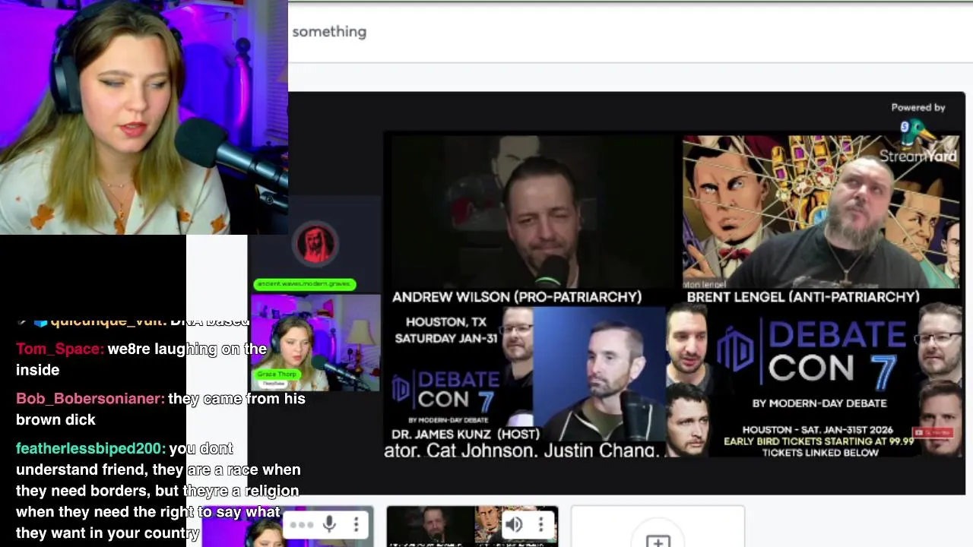Mute the debate video thumbnail speaker

[514, 524]
